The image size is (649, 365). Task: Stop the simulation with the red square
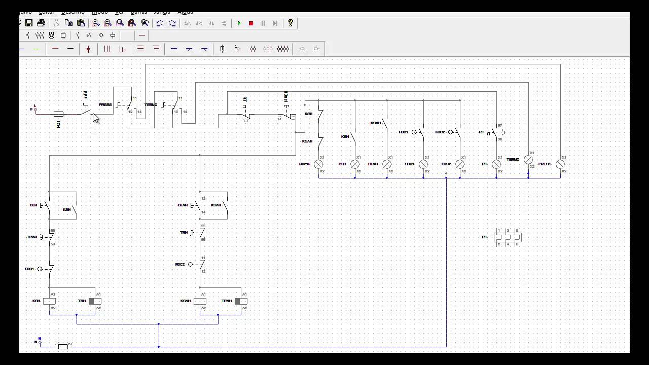(x=251, y=23)
